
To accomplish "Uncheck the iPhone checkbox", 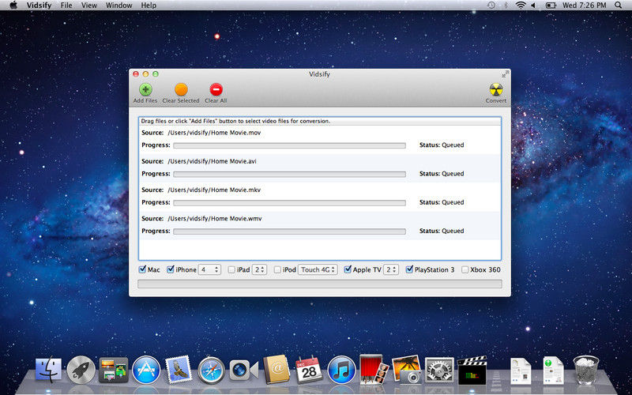I will click(x=171, y=269).
